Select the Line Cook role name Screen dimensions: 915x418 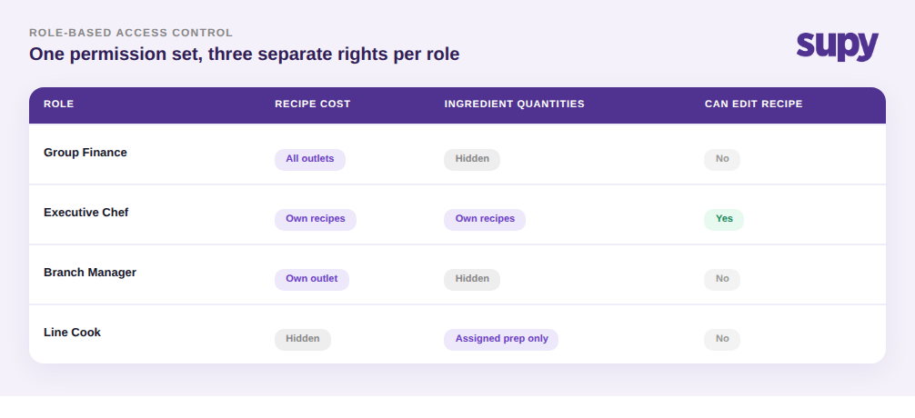73,333
